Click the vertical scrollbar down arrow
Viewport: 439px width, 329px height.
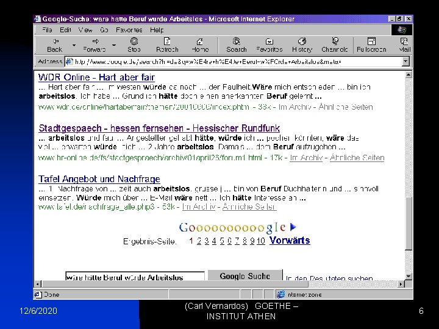(409, 277)
